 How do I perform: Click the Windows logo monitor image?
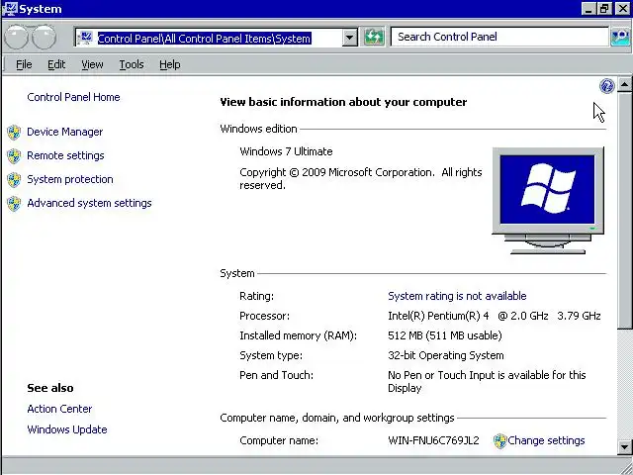[547, 200]
